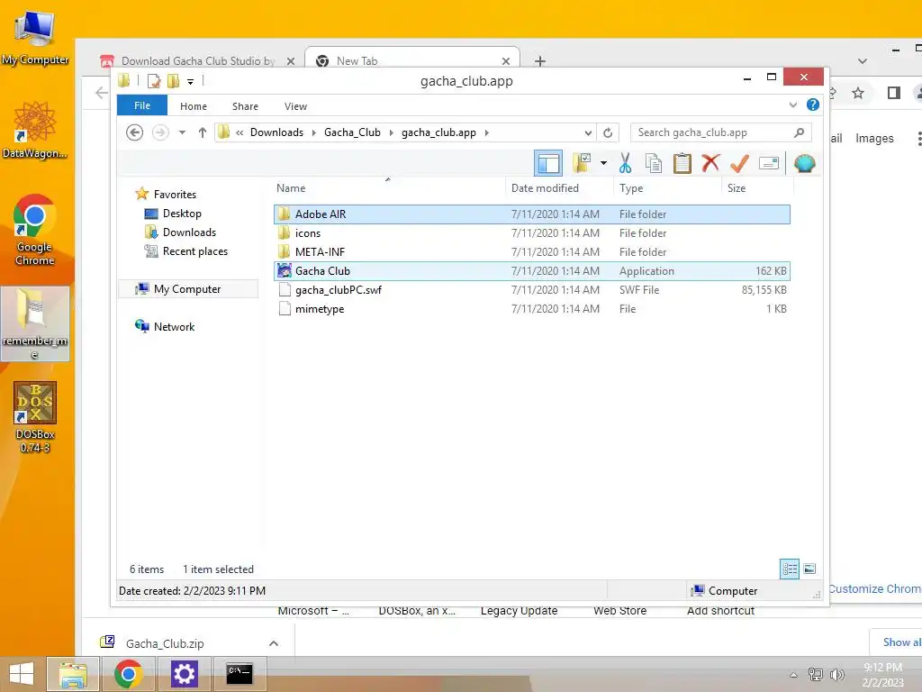Viewport: 922px width, 692px height.
Task: Open the File ribbon tab
Action: tap(142, 105)
